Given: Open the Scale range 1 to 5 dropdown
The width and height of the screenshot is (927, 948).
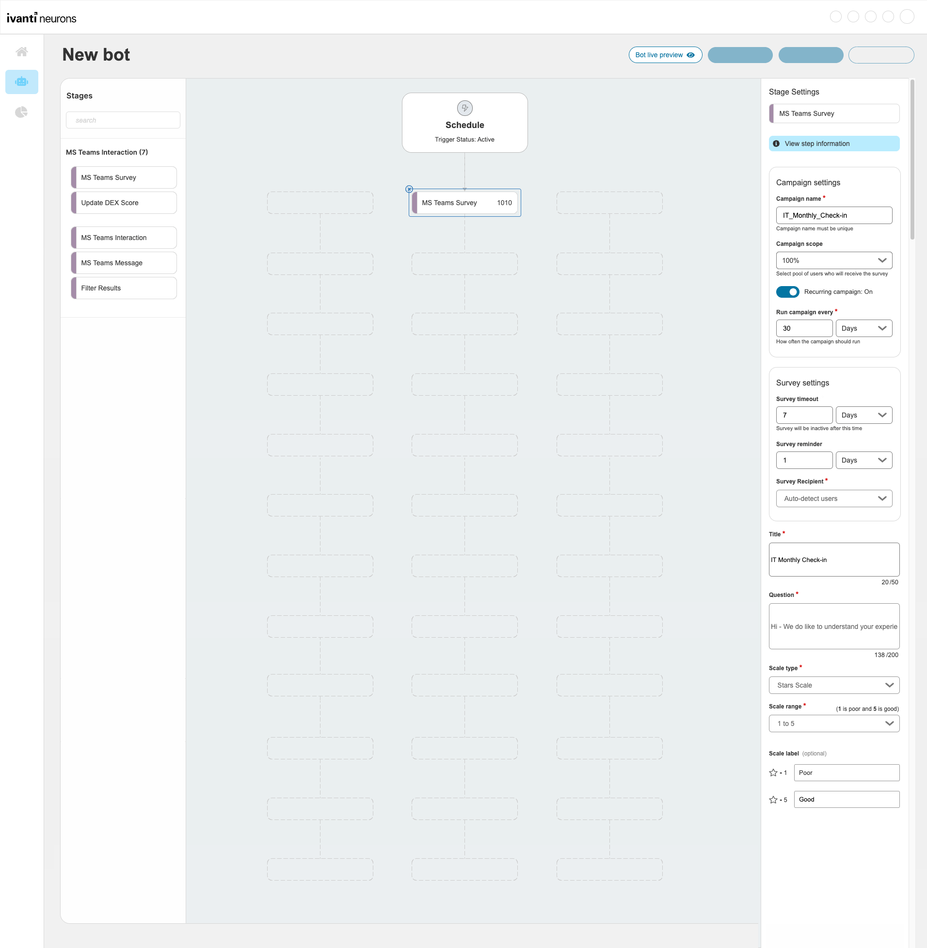Looking at the screenshot, I should [834, 723].
